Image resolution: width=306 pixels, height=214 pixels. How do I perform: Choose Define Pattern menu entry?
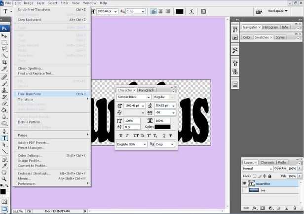52,122
